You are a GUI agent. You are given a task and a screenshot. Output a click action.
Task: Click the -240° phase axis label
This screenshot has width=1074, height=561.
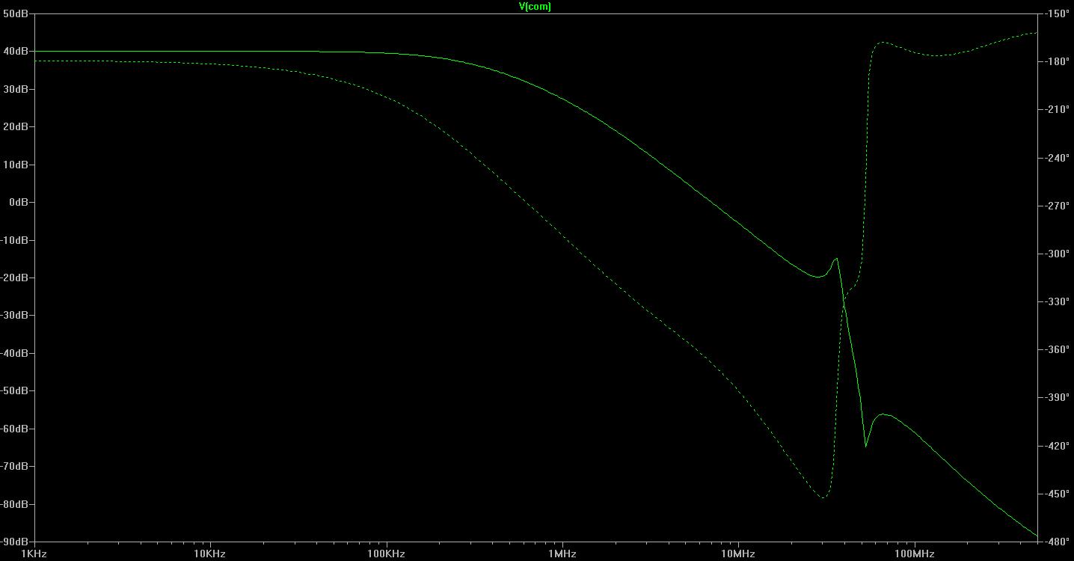coord(1058,158)
